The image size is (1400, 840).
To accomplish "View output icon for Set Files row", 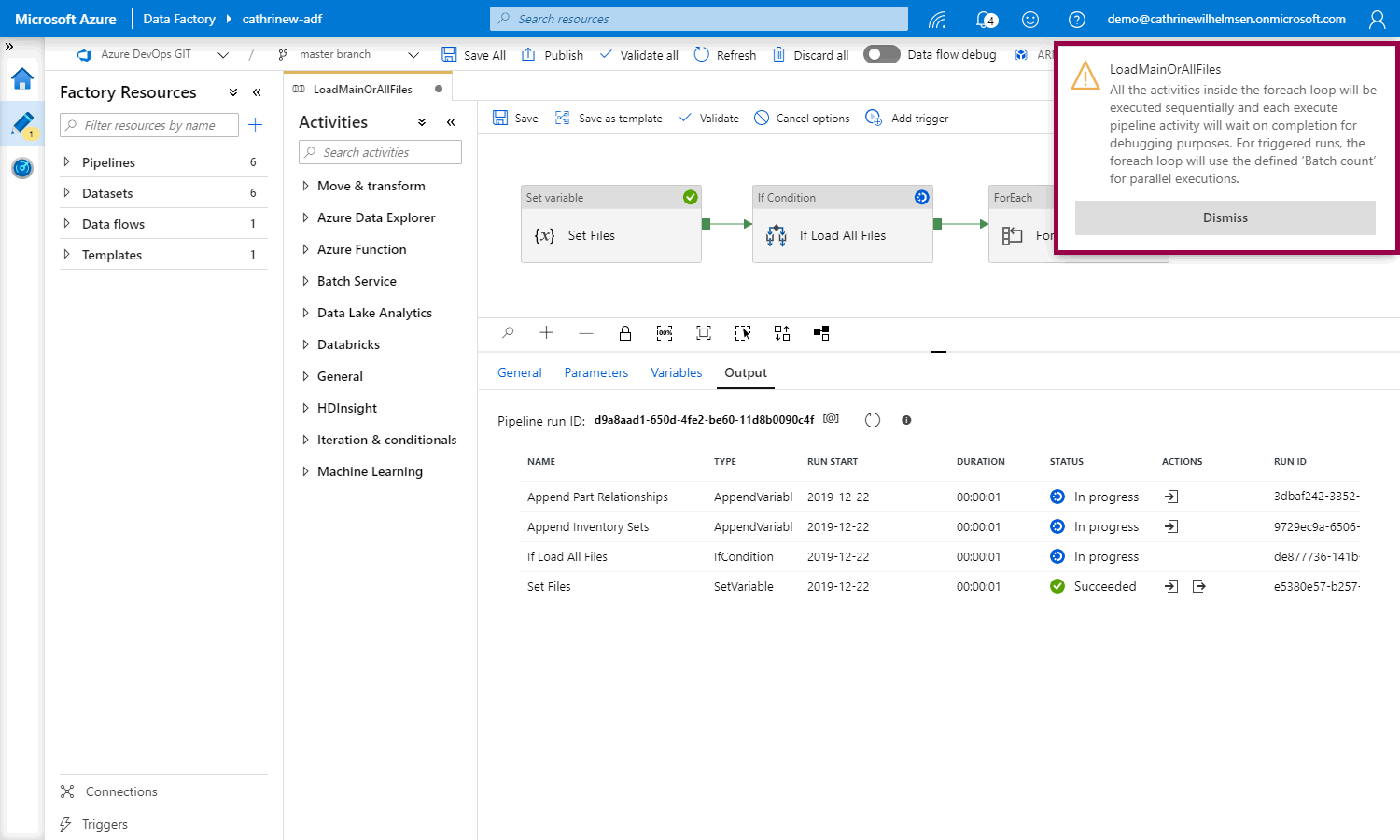I will pos(1199,586).
